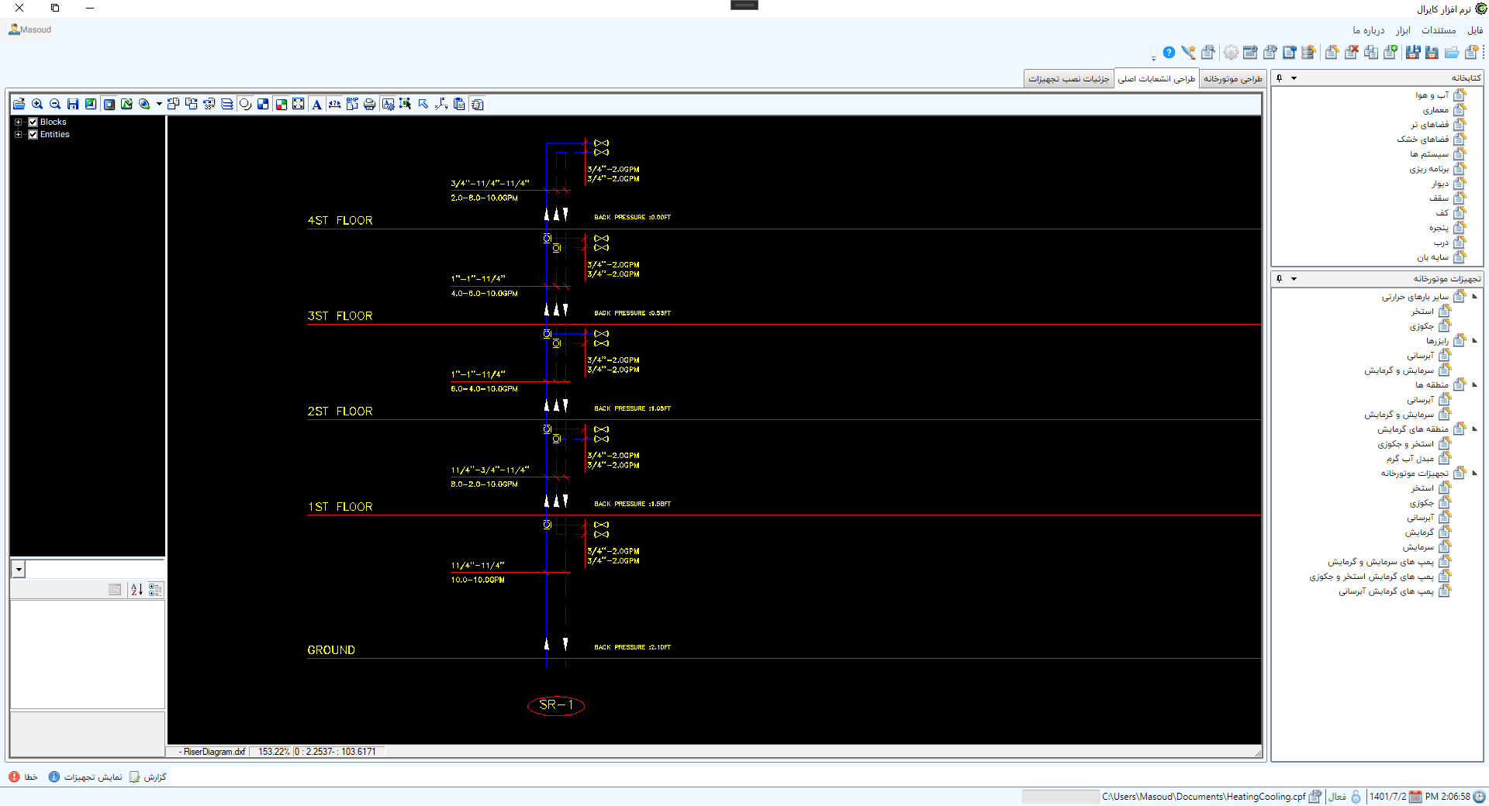1489x806 pixels.
Task: Click the copy to clipboard icon
Action: point(459,104)
